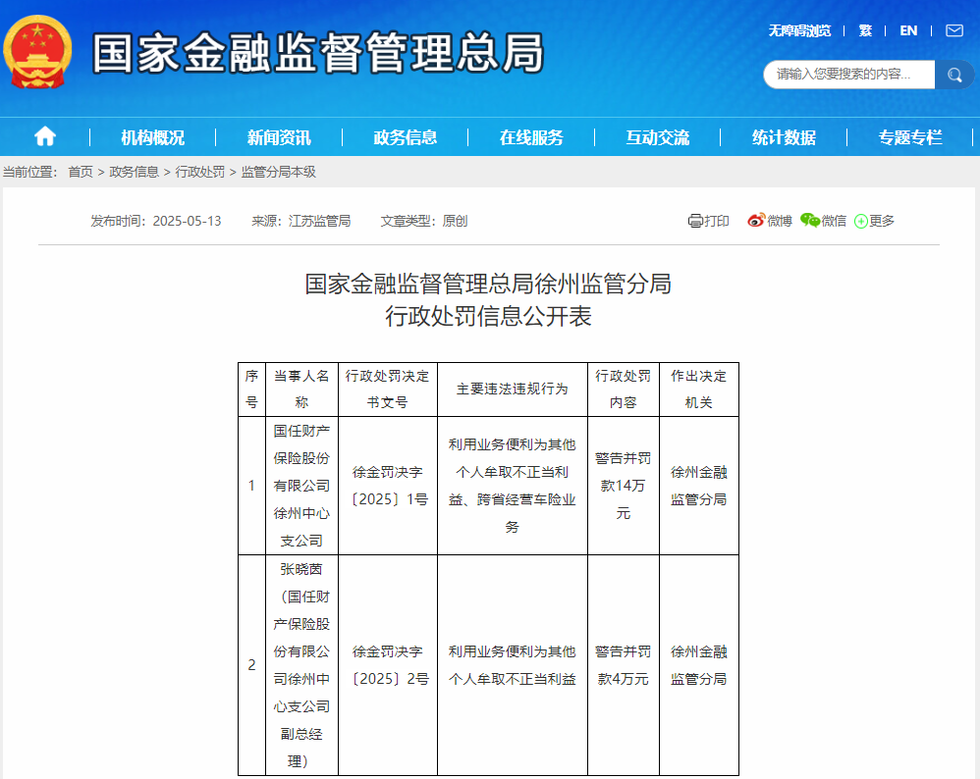Click the violation cell in row 2
980x779 pixels.
click(x=513, y=665)
